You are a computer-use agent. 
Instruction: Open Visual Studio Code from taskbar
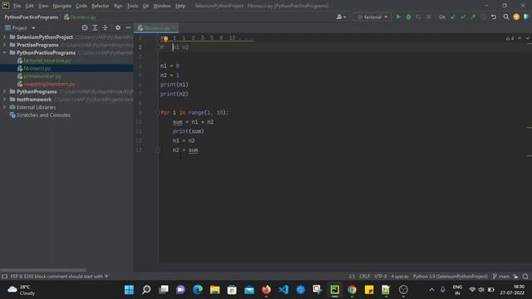click(x=283, y=290)
